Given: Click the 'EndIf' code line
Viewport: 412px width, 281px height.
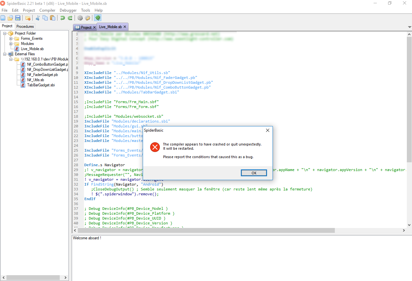Looking at the screenshot, I should point(90,199).
